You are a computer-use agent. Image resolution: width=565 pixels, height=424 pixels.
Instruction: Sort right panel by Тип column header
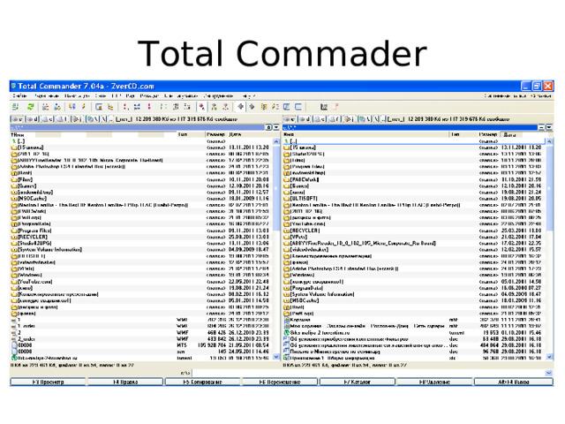pyautogui.click(x=463, y=134)
